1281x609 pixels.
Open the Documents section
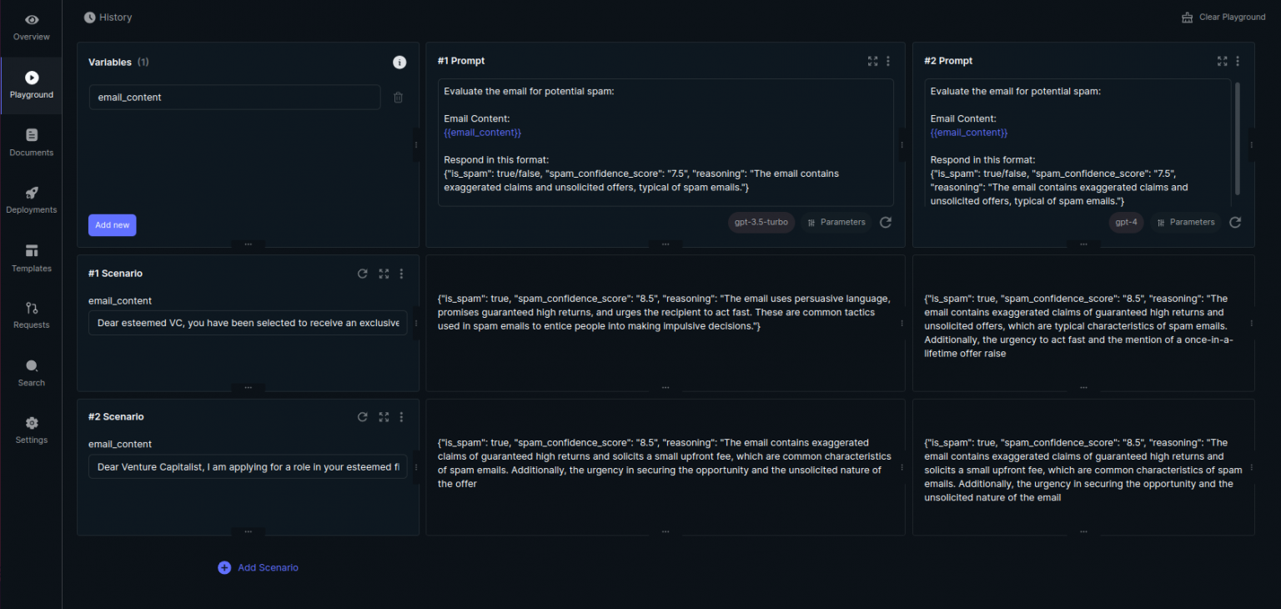pyautogui.click(x=31, y=143)
